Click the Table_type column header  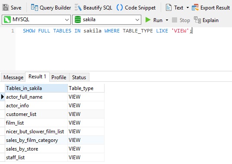[x=86, y=88]
